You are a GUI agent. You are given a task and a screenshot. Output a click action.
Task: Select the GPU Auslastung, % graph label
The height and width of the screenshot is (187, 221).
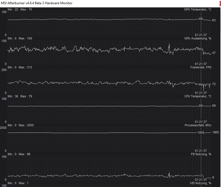pyautogui.click(x=198, y=38)
